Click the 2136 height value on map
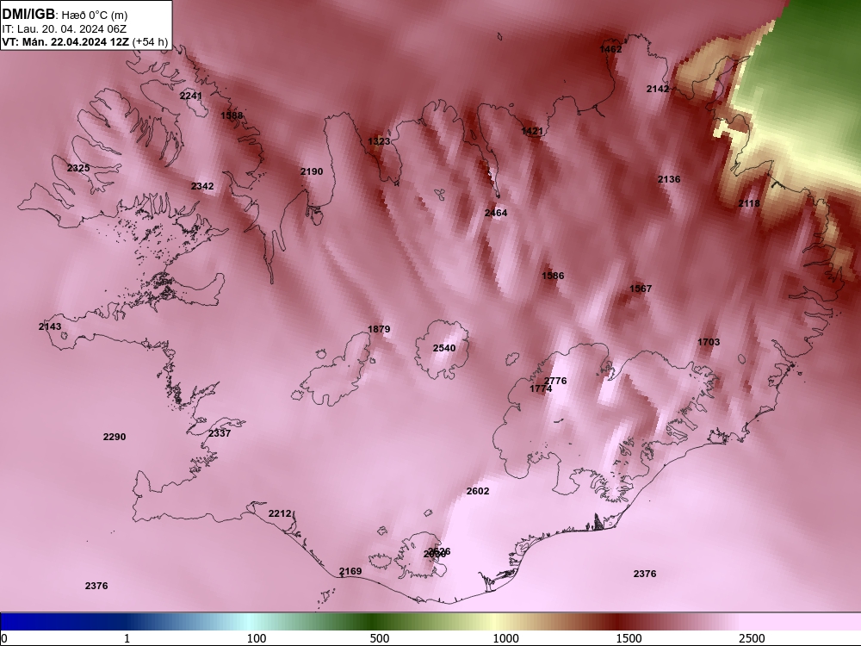Screen dimensions: 861x646 pos(669,179)
